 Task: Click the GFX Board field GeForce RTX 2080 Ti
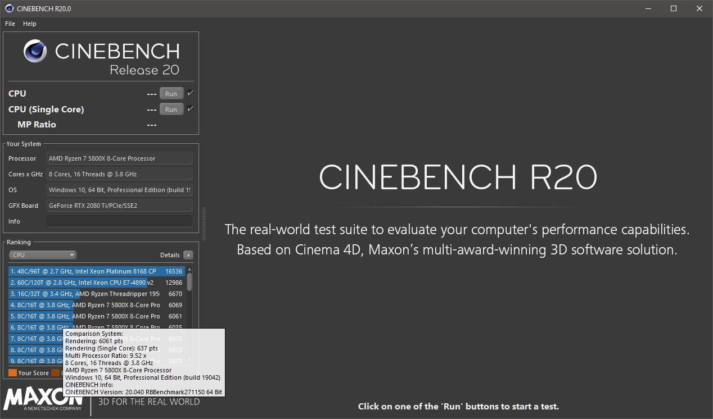[119, 206]
